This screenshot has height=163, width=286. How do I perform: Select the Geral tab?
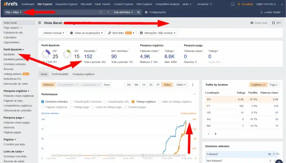44,74
